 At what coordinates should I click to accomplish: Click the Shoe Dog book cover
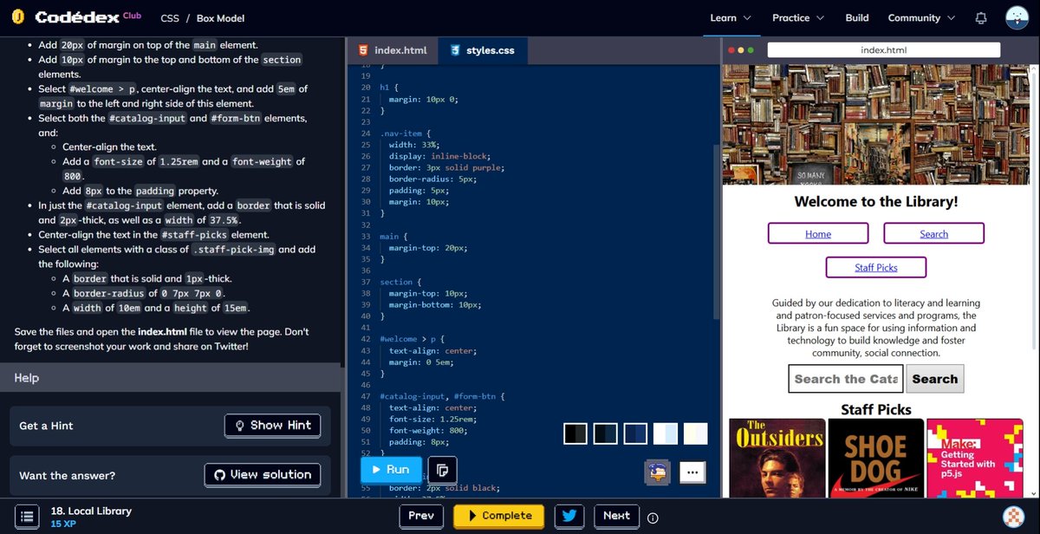[x=876, y=459]
